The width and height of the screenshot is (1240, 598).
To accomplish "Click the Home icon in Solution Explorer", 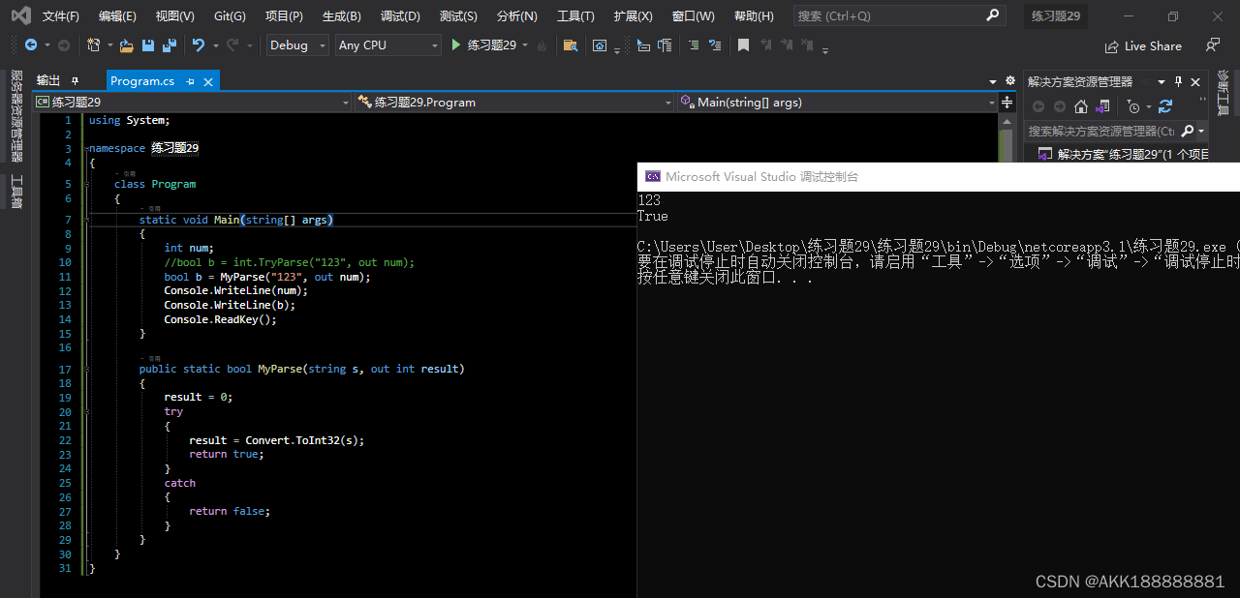I will (x=1081, y=106).
